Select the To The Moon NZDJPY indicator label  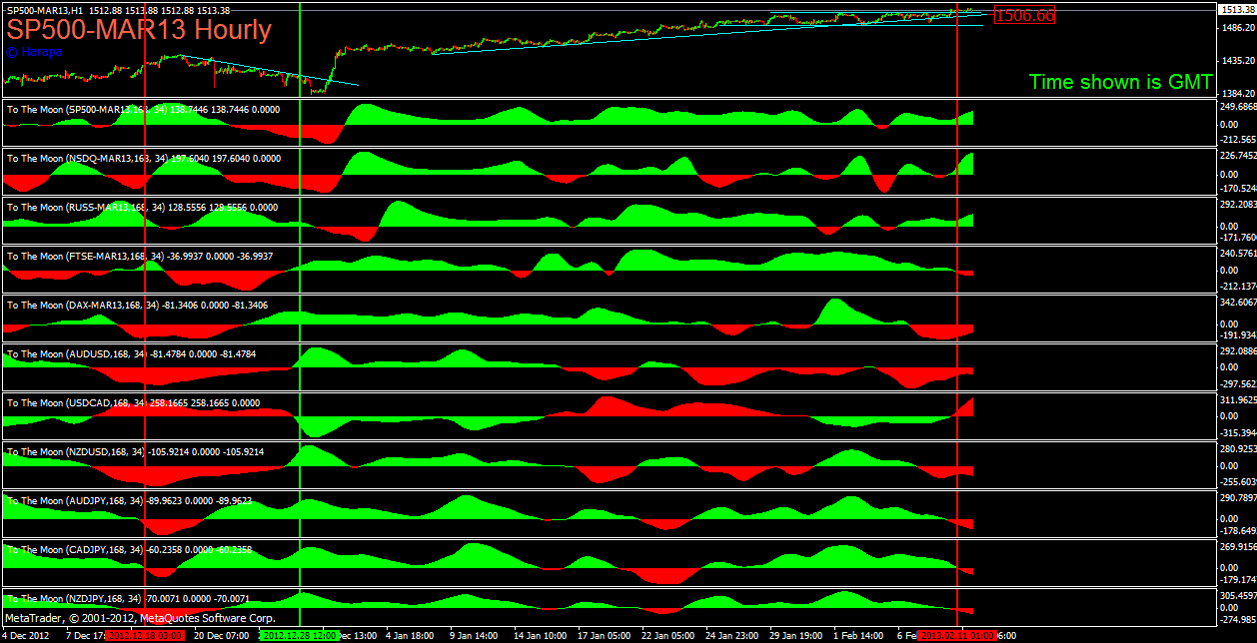coord(128,598)
